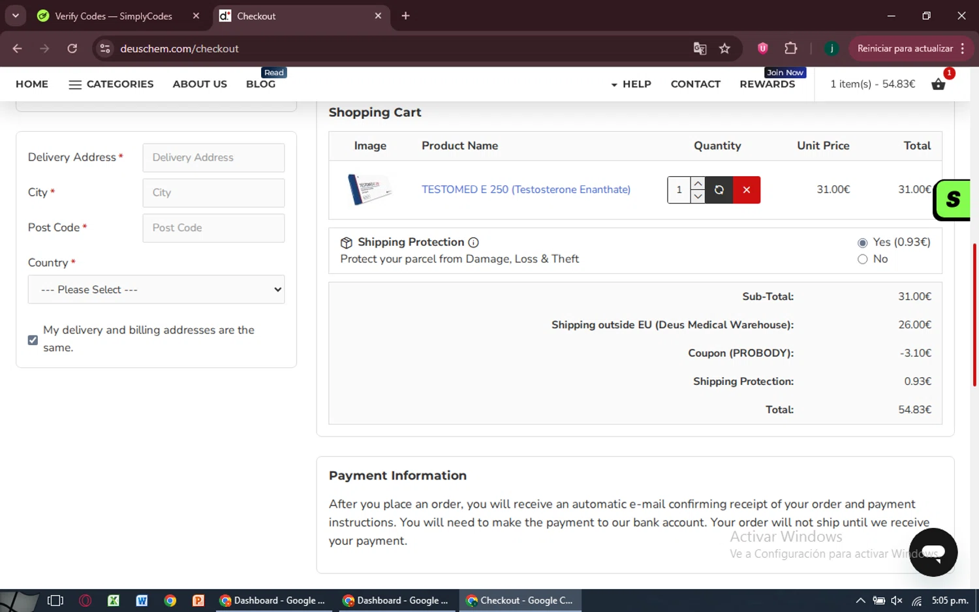Image resolution: width=979 pixels, height=612 pixels.
Task: Click the address bar URL
Action: pyautogui.click(x=179, y=48)
